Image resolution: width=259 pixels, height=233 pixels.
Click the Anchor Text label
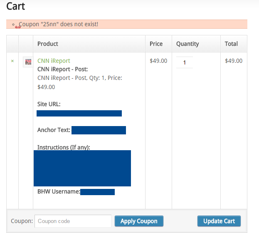click(x=54, y=130)
